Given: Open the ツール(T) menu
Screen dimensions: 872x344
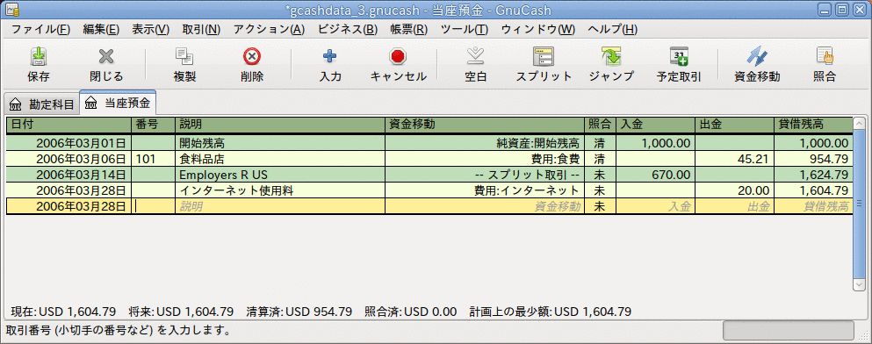Looking at the screenshot, I should (x=465, y=30).
